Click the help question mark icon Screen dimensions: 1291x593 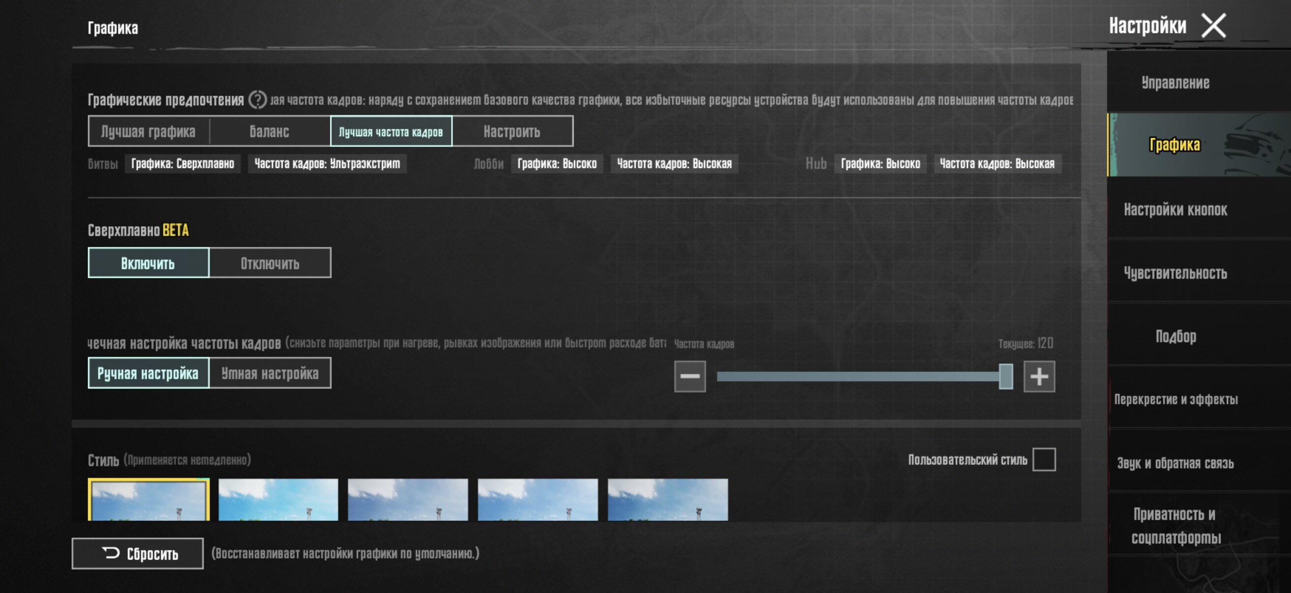pos(257,100)
